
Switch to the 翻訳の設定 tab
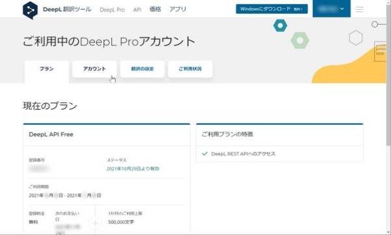tap(142, 69)
